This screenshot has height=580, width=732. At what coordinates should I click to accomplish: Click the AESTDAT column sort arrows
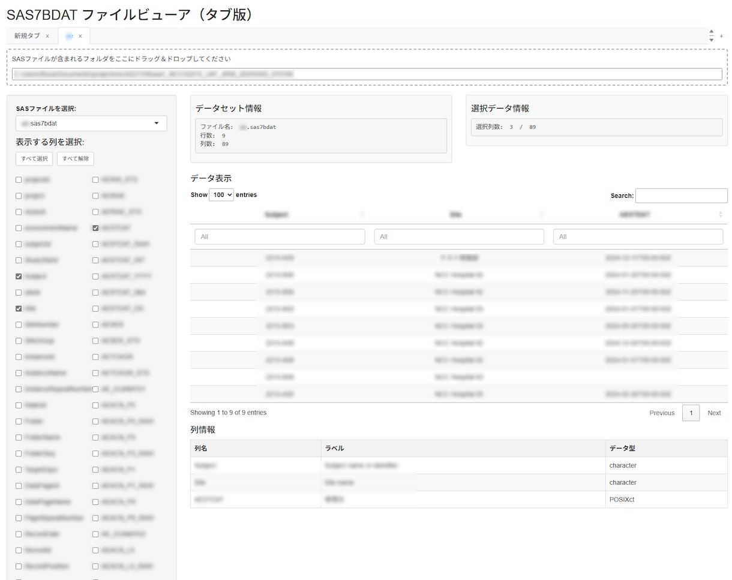[x=720, y=215]
